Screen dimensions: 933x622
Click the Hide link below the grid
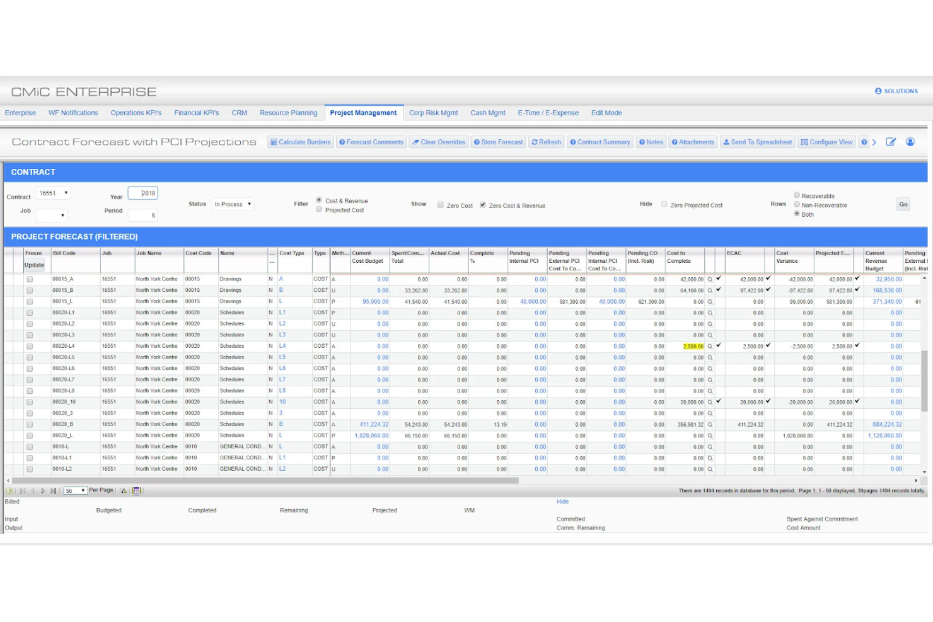click(563, 502)
